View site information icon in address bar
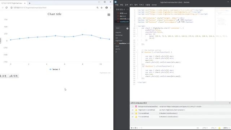 (x=11, y=8)
